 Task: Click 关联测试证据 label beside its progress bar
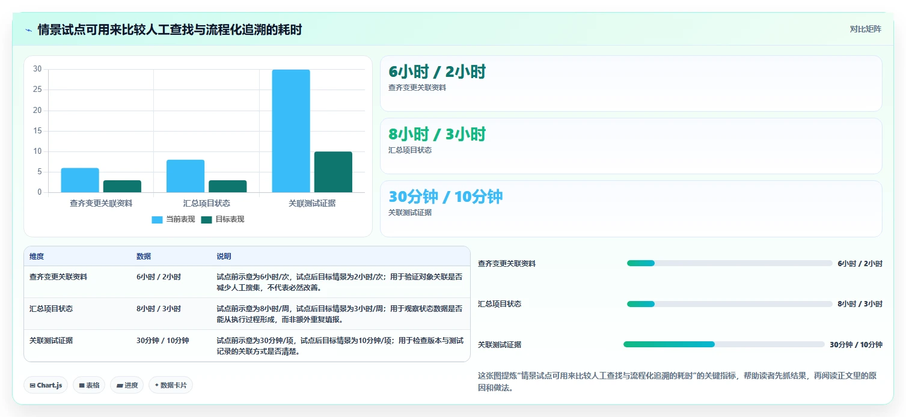(500, 345)
